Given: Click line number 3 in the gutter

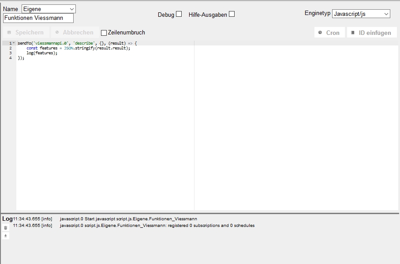Looking at the screenshot, I should (11, 53).
